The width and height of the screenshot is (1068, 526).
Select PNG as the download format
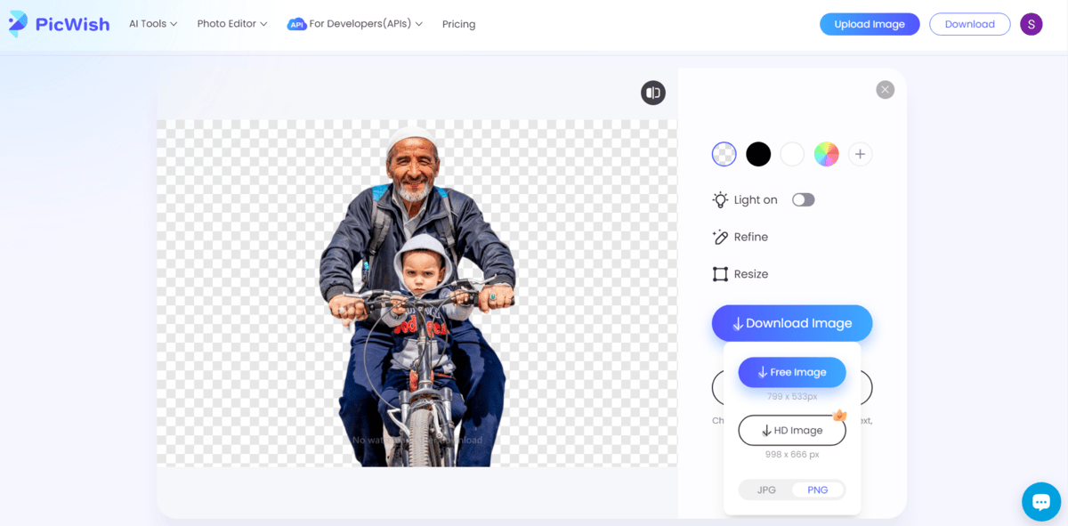[x=817, y=490]
